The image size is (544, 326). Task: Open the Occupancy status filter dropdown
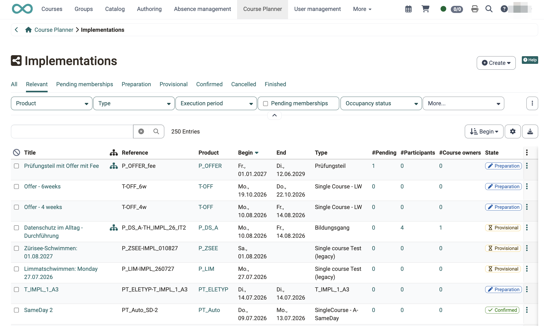pos(381,103)
